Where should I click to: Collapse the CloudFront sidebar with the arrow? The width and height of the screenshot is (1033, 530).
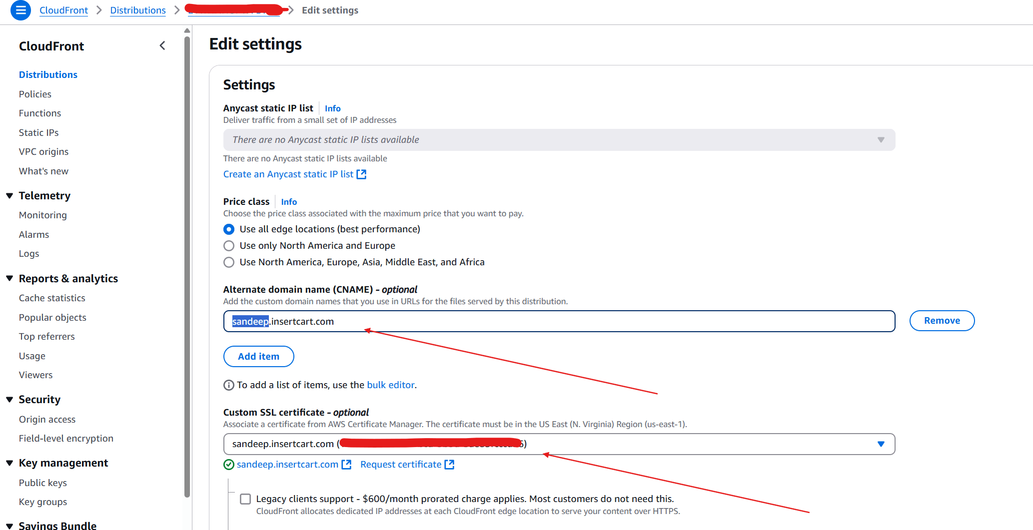click(162, 46)
